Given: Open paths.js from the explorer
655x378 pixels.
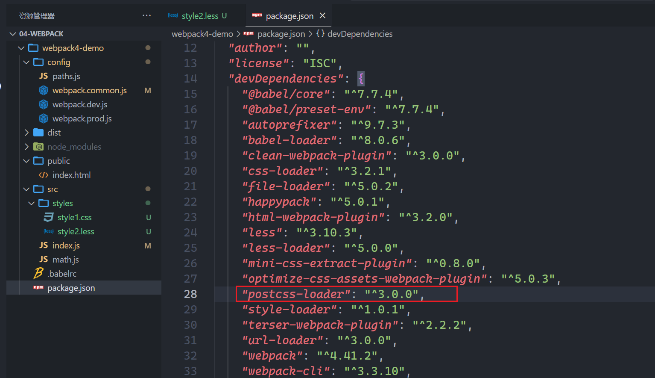Looking at the screenshot, I should pyautogui.click(x=66, y=76).
